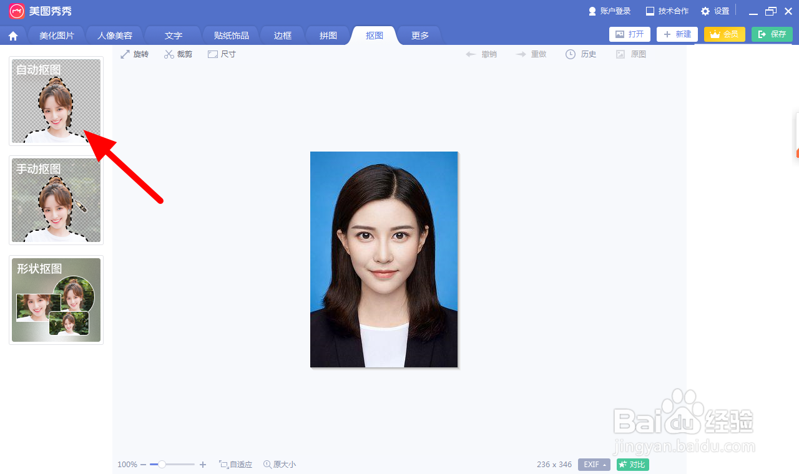Select the 旋转 rotate tool
The width and height of the screenshot is (799, 474).
[135, 54]
